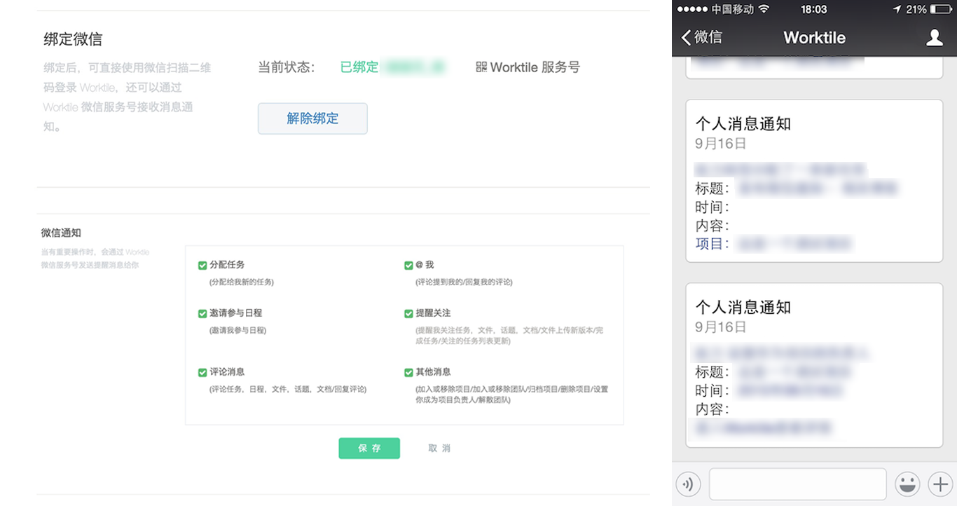Click the 微信通知 section heading
Screen dimensions: 957x506
61,233
